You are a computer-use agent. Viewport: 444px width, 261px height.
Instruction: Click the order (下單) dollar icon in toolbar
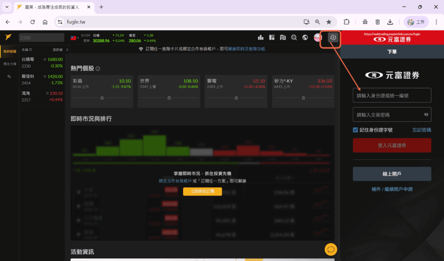[x=333, y=38]
